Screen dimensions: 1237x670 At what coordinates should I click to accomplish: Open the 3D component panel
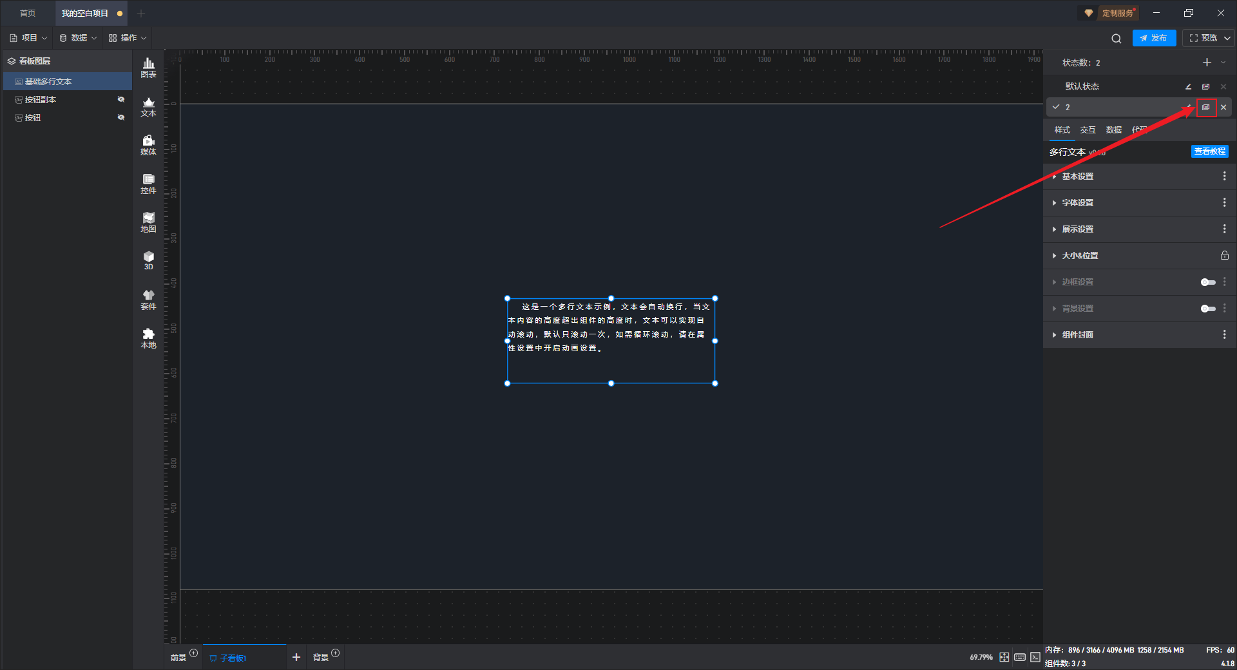click(148, 260)
